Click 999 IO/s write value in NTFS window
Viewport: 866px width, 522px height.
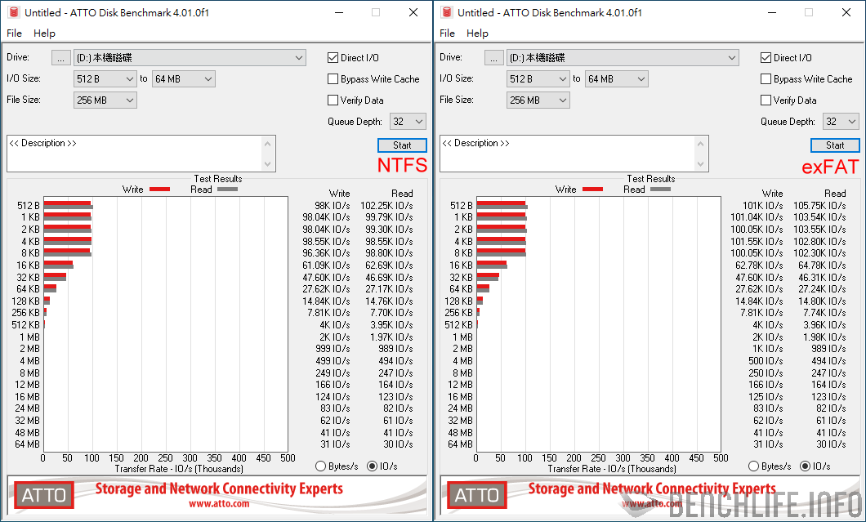pos(333,349)
